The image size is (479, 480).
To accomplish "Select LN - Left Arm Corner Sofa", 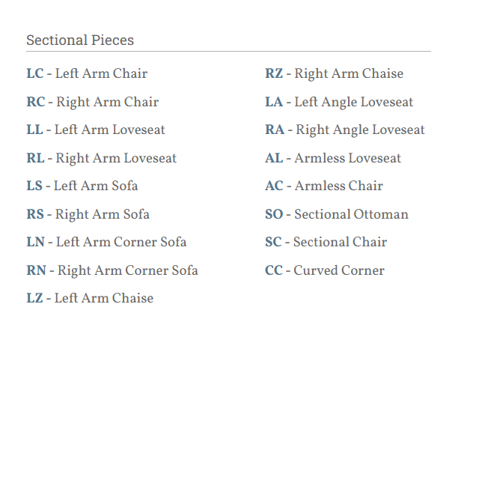I will [x=106, y=243].
